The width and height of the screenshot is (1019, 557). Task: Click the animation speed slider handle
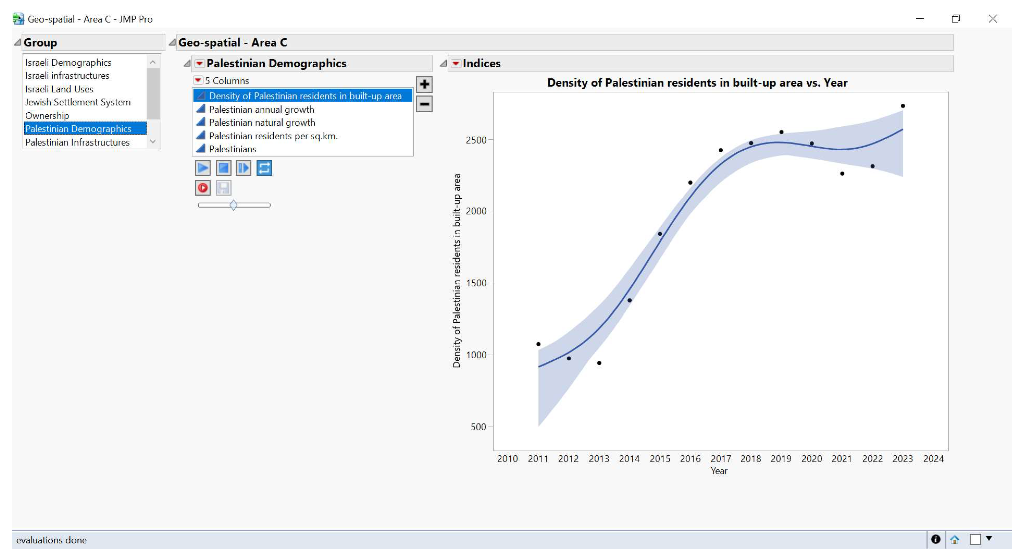pos(233,205)
